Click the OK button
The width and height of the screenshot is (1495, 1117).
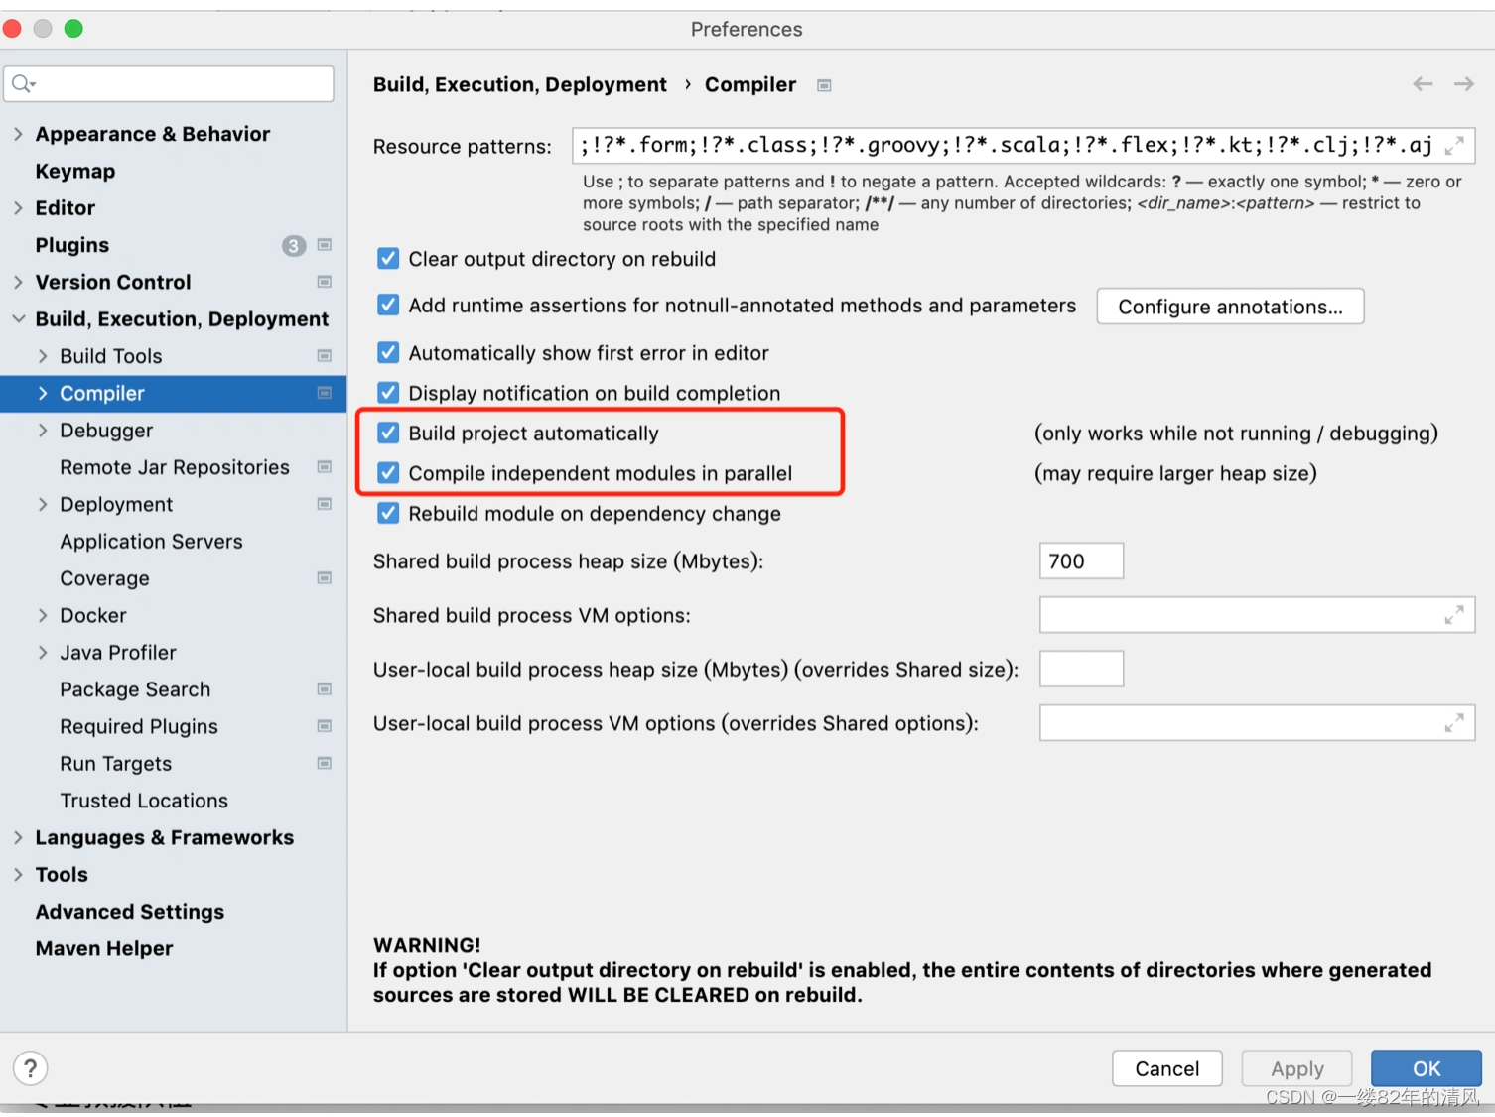pos(1426,1068)
